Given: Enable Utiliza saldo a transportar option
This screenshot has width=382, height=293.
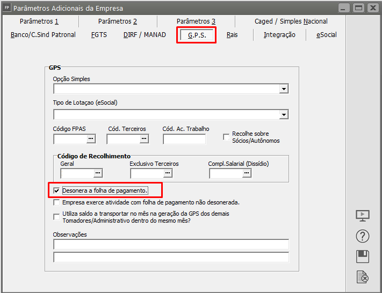Looking at the screenshot, I should (56, 217).
